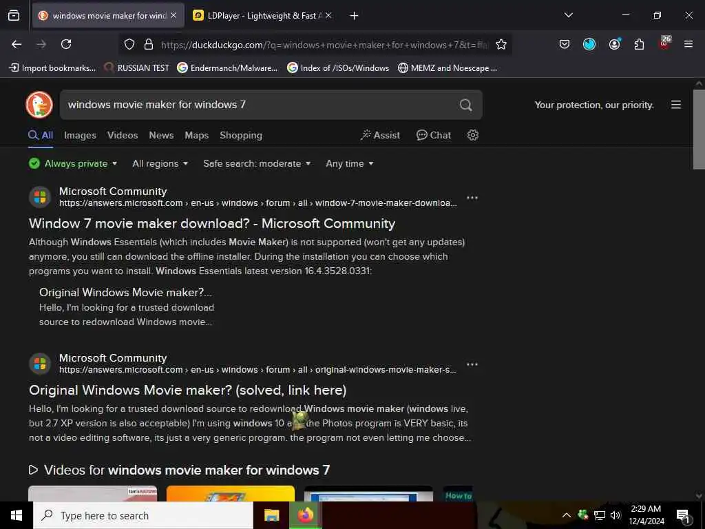
Task: Open Window 7 movie maker download result
Action: pyautogui.click(x=212, y=224)
